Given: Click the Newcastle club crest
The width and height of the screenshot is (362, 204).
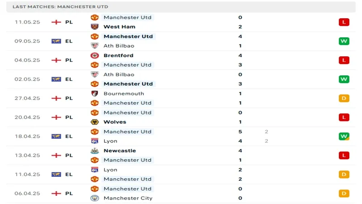Looking at the screenshot, I should click(x=95, y=151).
